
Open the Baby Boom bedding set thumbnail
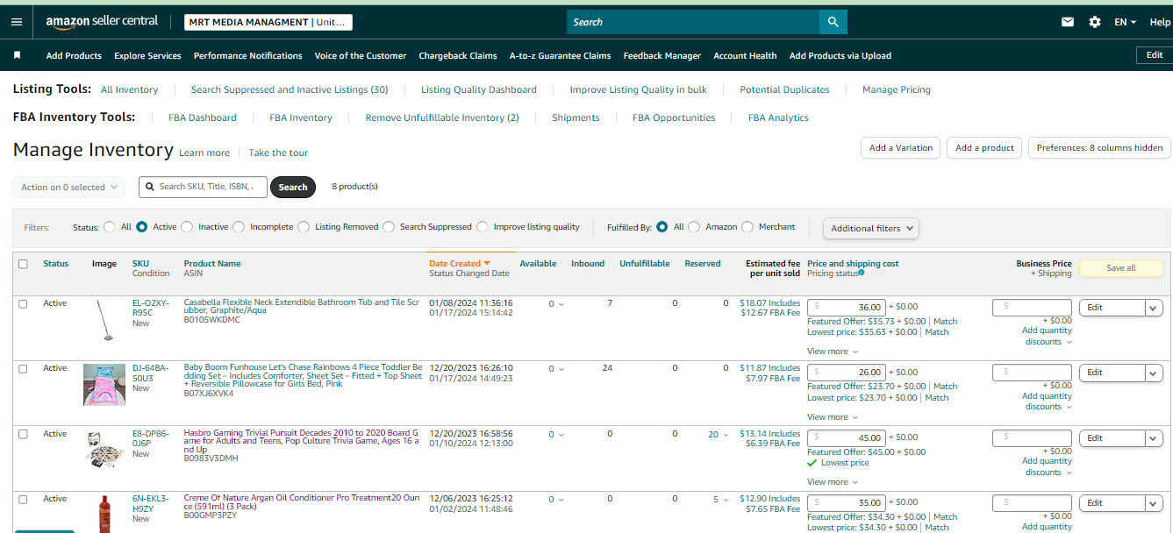click(x=104, y=385)
